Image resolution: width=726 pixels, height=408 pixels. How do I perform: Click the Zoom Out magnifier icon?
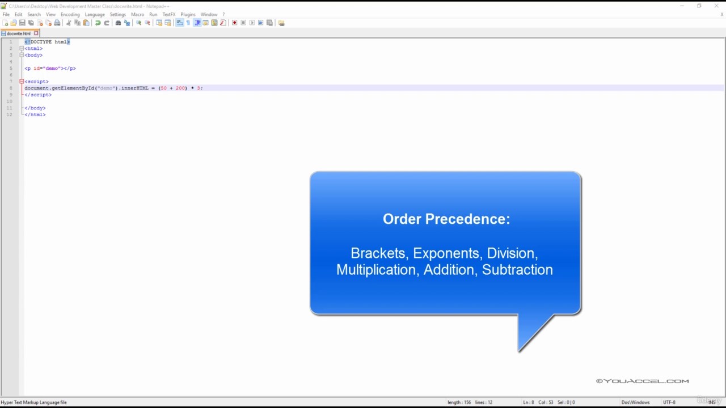coord(147,23)
